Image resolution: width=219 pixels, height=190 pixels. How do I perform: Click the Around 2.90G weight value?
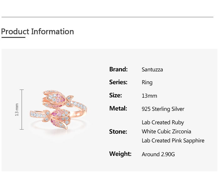(x=158, y=154)
